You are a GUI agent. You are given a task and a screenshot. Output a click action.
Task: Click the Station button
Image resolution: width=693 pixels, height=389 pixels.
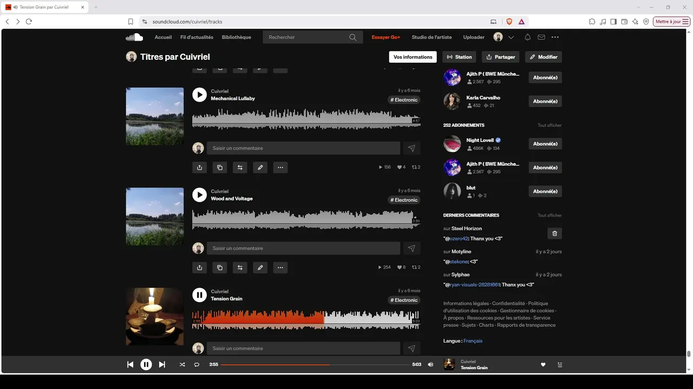pos(460,57)
